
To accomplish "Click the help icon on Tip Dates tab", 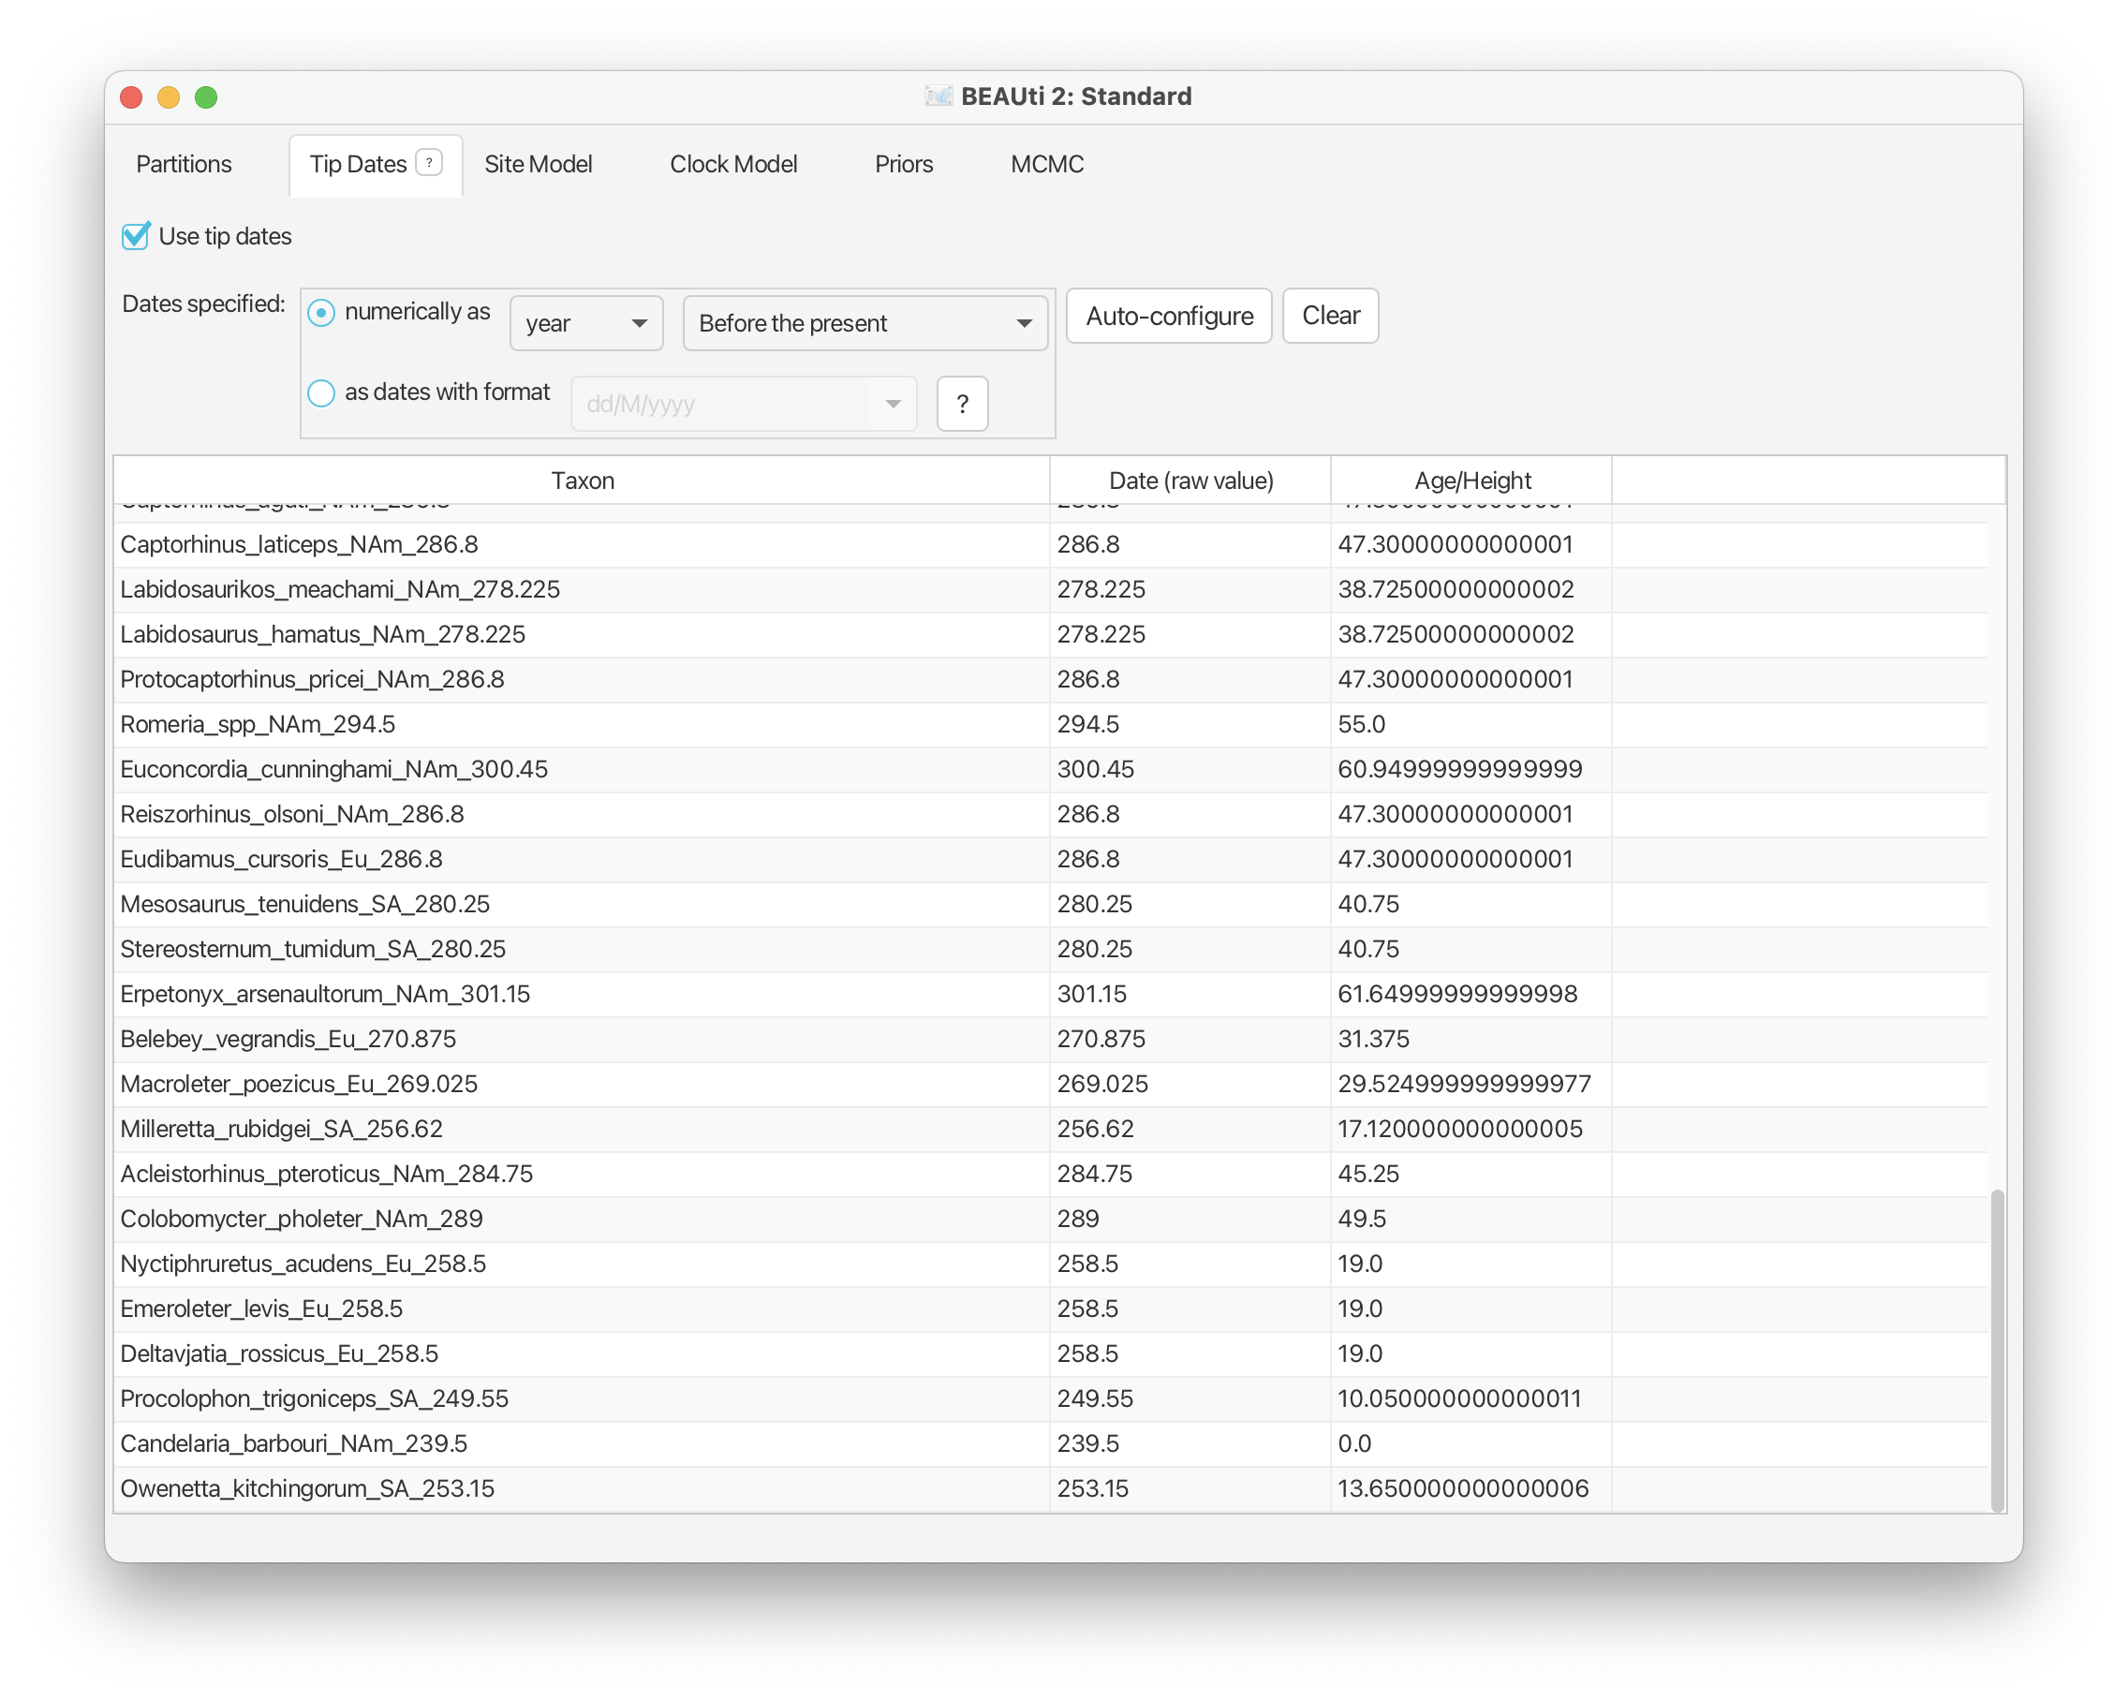I will (428, 162).
